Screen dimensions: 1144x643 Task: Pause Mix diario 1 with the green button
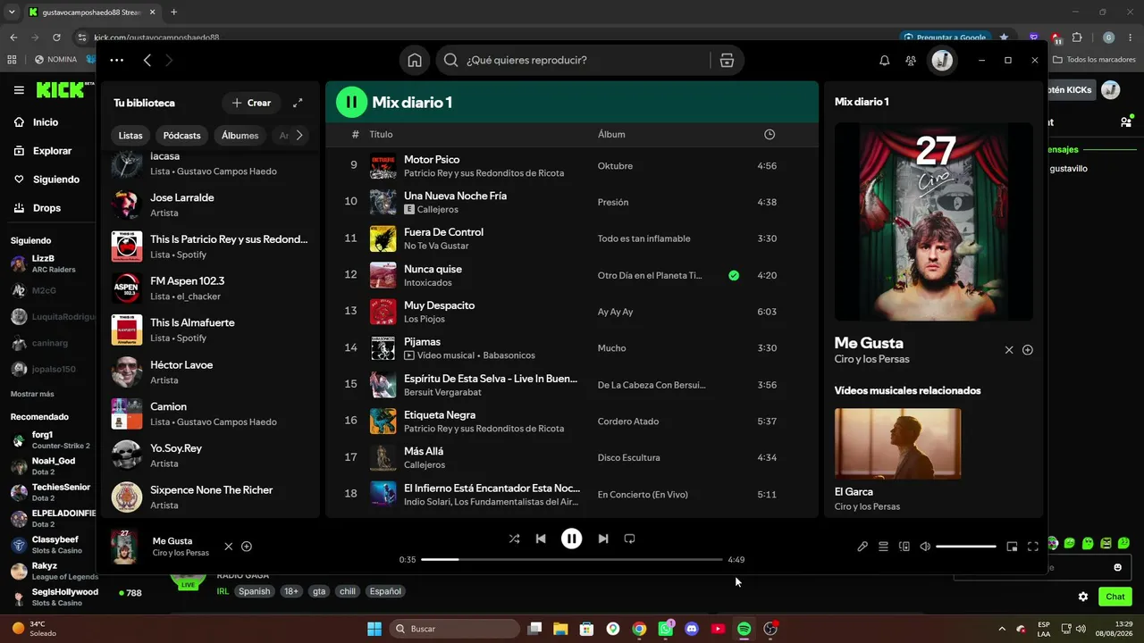point(351,102)
